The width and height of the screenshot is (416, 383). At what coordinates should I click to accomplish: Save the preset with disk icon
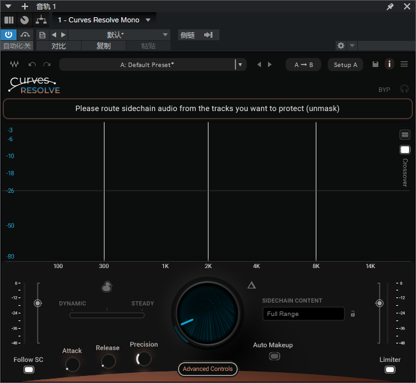pyautogui.click(x=375, y=64)
